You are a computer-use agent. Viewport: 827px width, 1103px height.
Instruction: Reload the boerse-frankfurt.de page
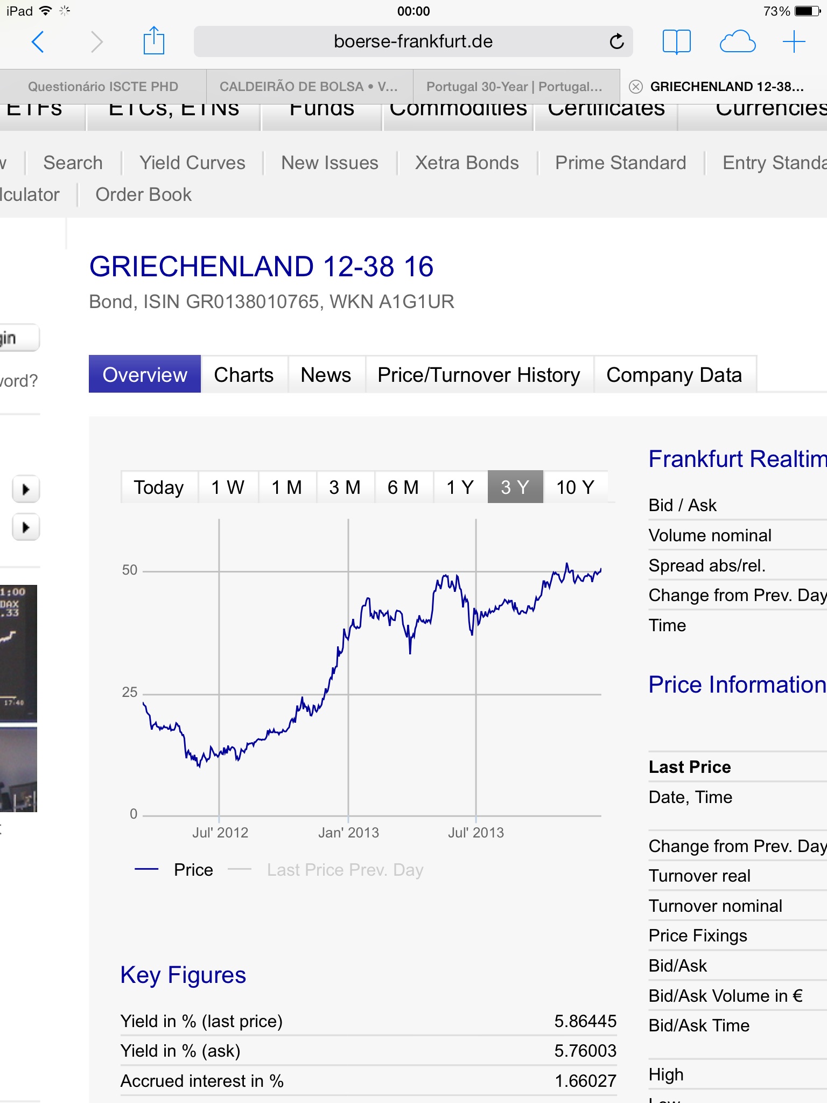tap(616, 41)
